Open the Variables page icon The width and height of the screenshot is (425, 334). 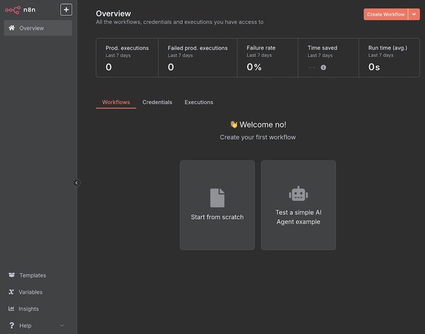pyautogui.click(x=11, y=292)
